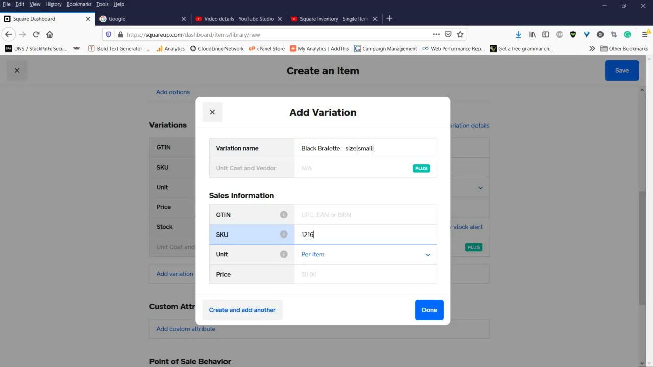Click the background PLUS badge

click(x=474, y=247)
